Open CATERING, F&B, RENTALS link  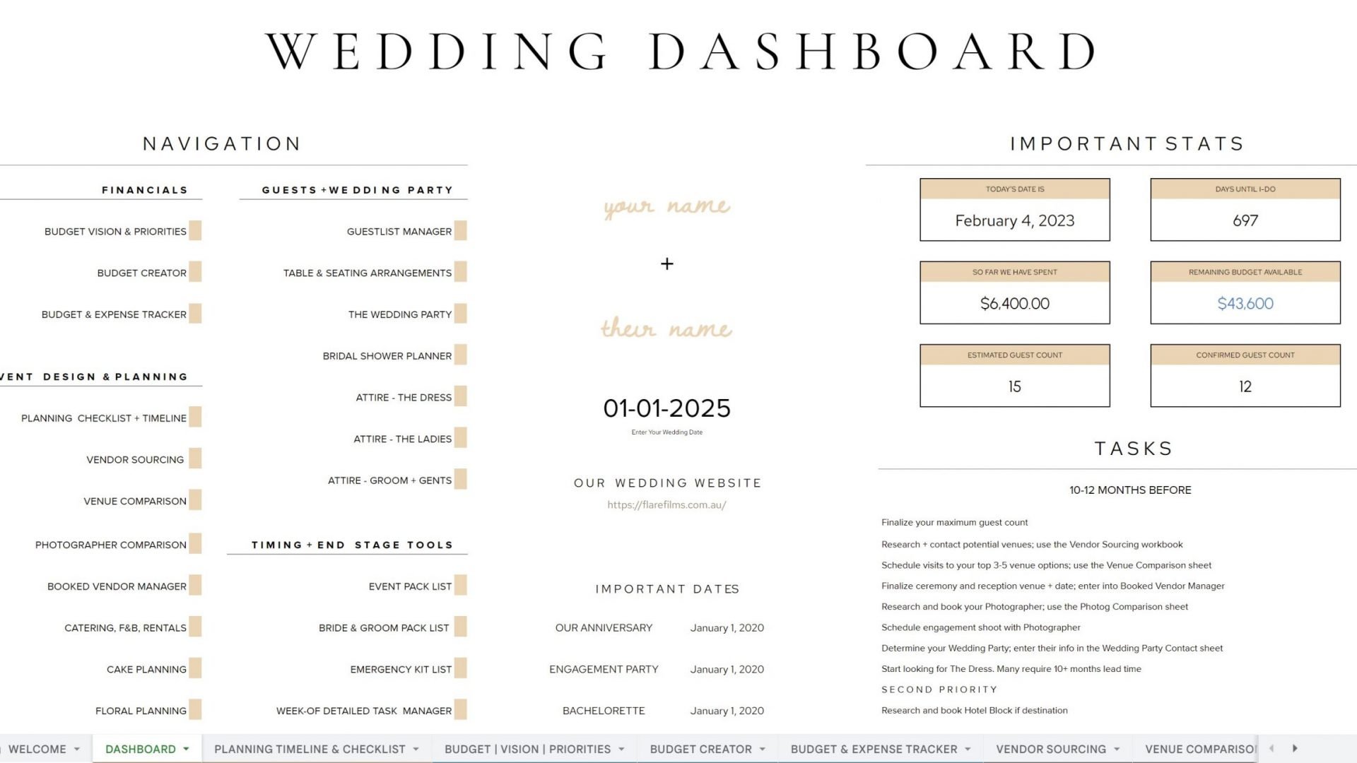[125, 628]
